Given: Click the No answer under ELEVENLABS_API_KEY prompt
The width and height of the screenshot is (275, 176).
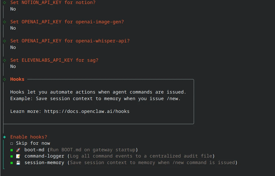Looking at the screenshot, I should (x=13, y=67).
